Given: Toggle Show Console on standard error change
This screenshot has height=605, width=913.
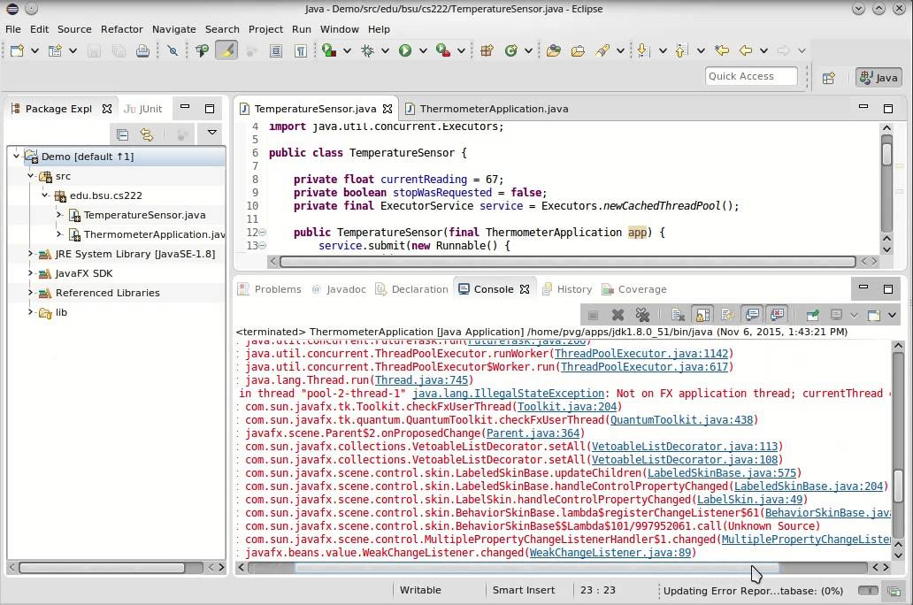Looking at the screenshot, I should point(777,315).
